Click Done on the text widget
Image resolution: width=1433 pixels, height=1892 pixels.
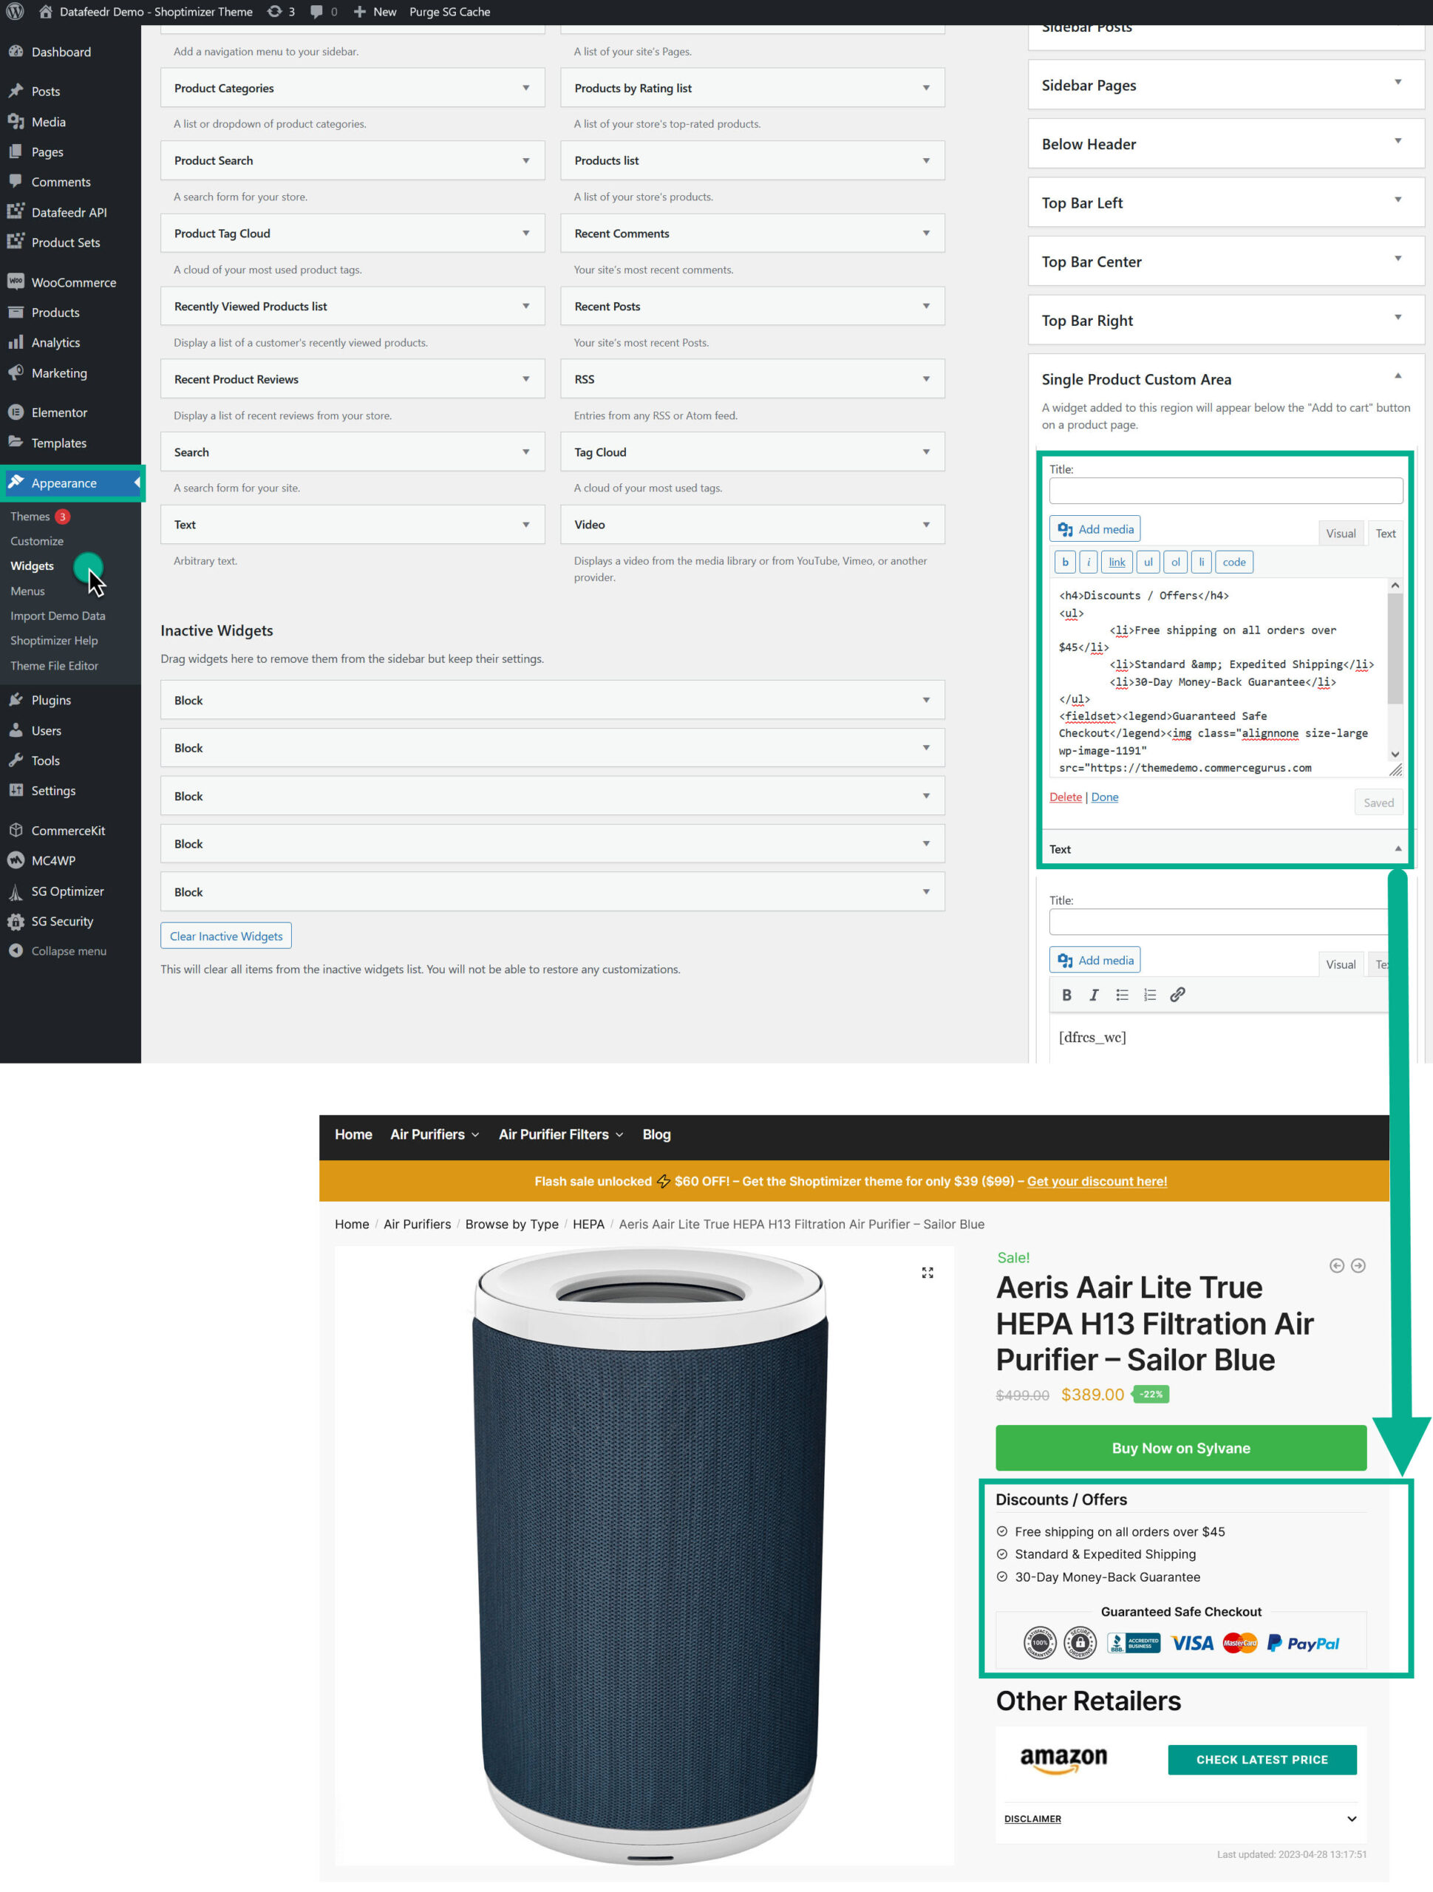tap(1104, 796)
